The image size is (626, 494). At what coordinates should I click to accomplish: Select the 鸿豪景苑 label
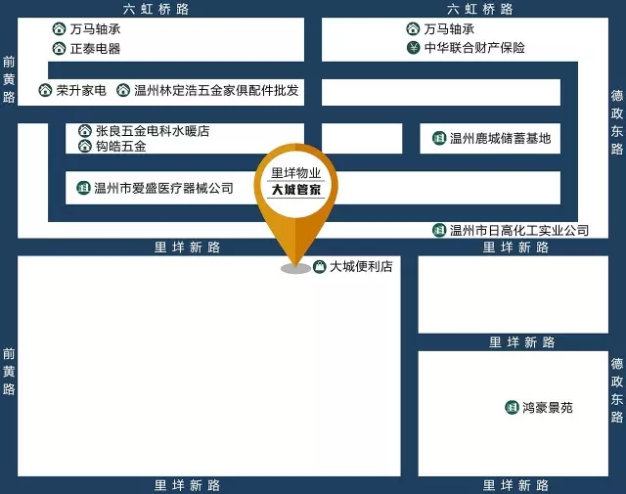click(548, 407)
